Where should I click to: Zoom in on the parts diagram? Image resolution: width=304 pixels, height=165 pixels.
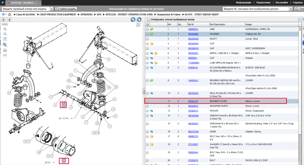pos(5,29)
